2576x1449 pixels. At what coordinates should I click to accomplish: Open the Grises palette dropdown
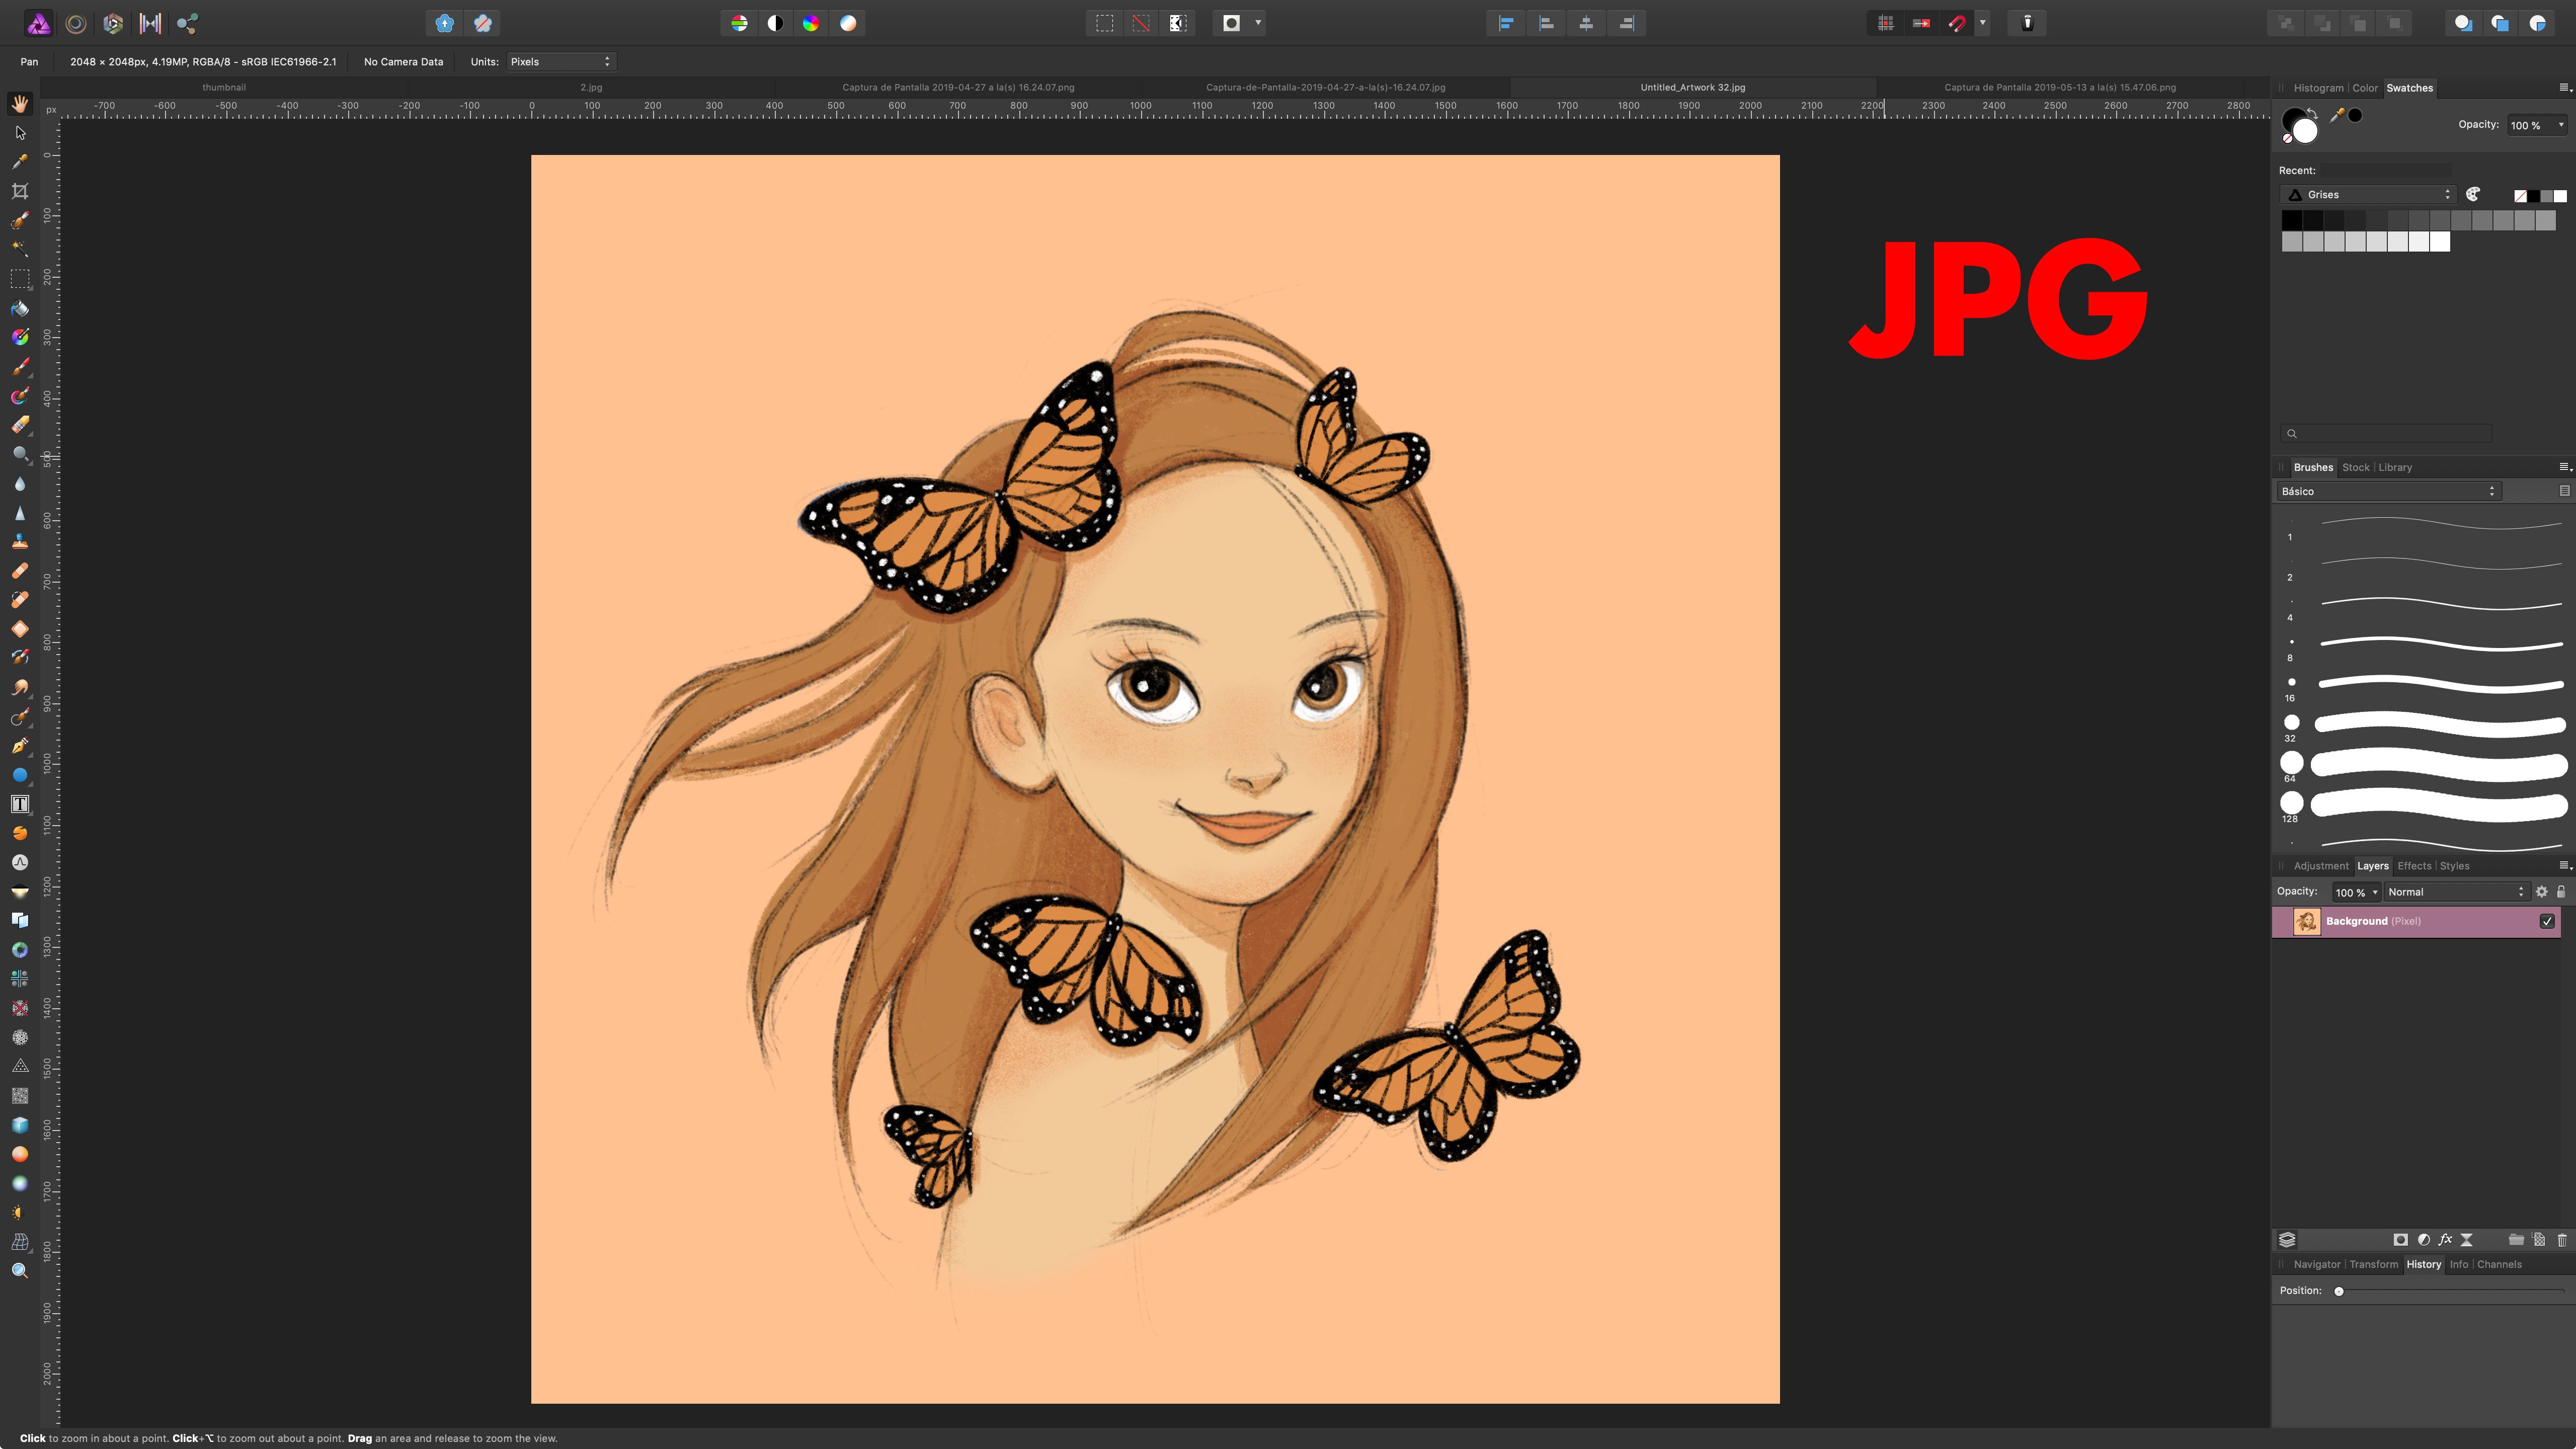[2368, 195]
